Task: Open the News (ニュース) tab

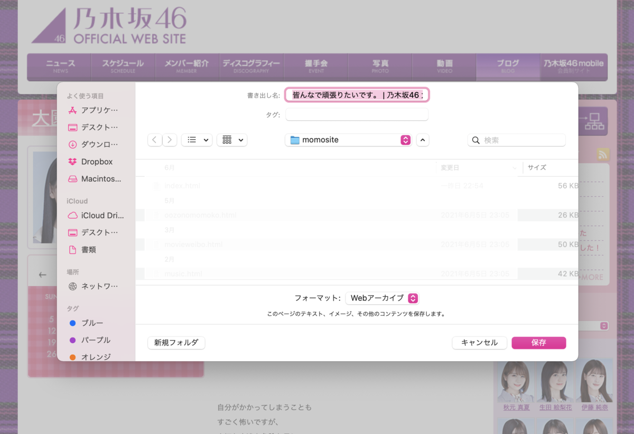Action: pyautogui.click(x=60, y=66)
